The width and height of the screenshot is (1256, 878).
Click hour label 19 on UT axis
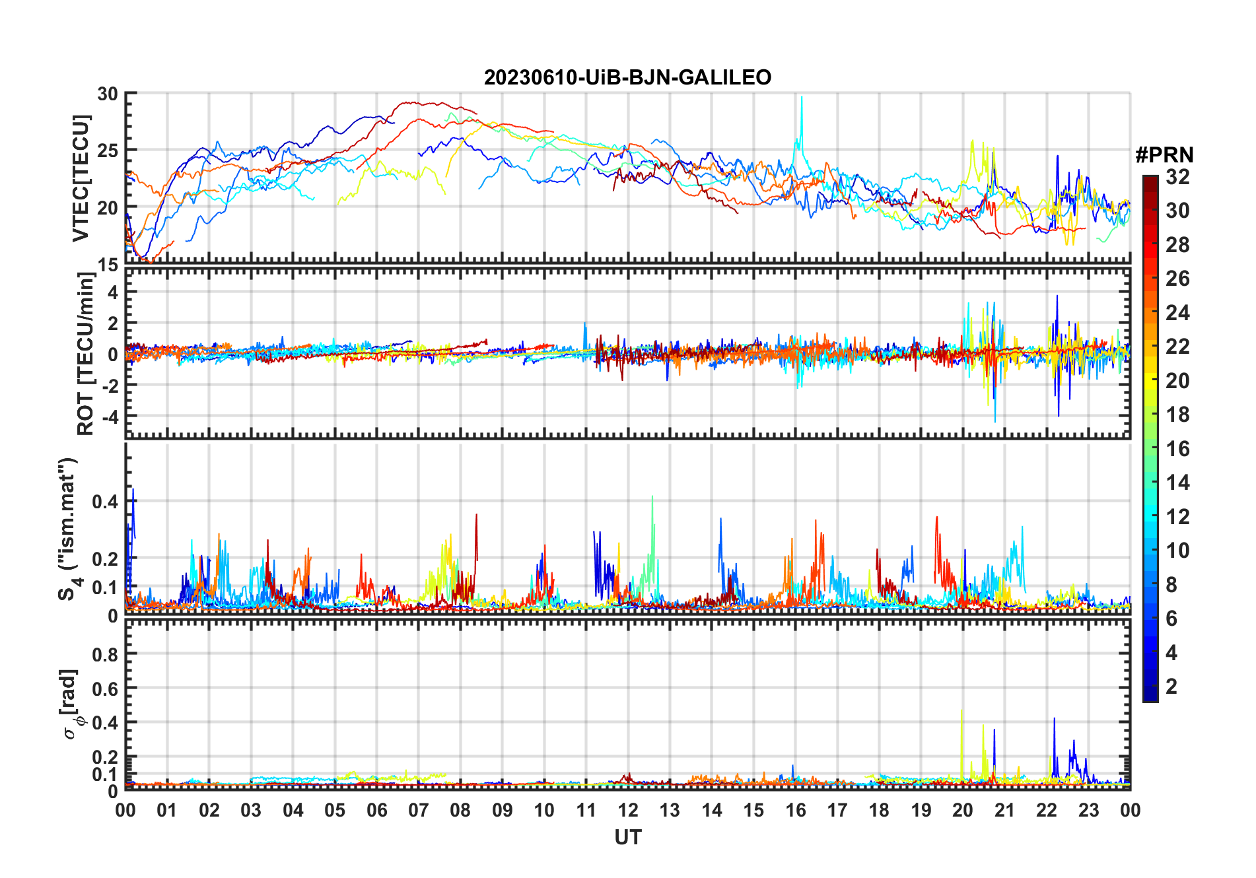pyautogui.click(x=921, y=810)
